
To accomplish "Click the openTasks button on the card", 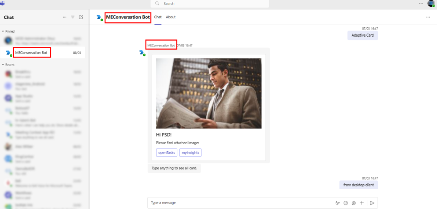I will point(167,153).
